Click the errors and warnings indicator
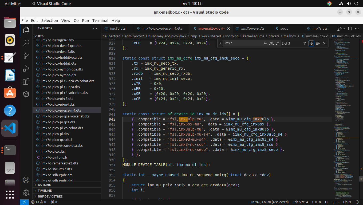Viewport: 363px width, 205px height. tap(38, 202)
